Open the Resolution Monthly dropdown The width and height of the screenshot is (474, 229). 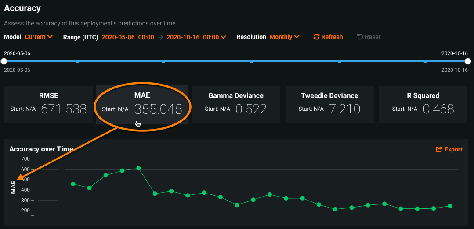coord(285,37)
